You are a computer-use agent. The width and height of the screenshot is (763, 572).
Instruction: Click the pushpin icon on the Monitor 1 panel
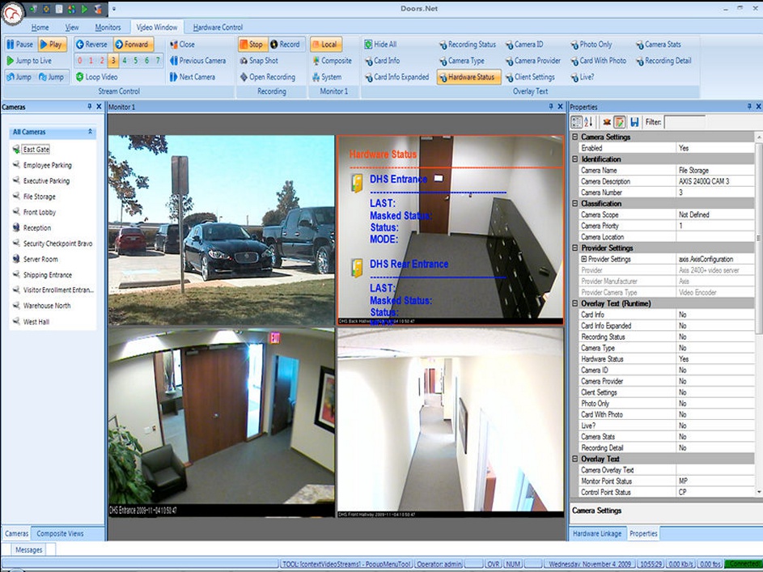pyautogui.click(x=551, y=107)
